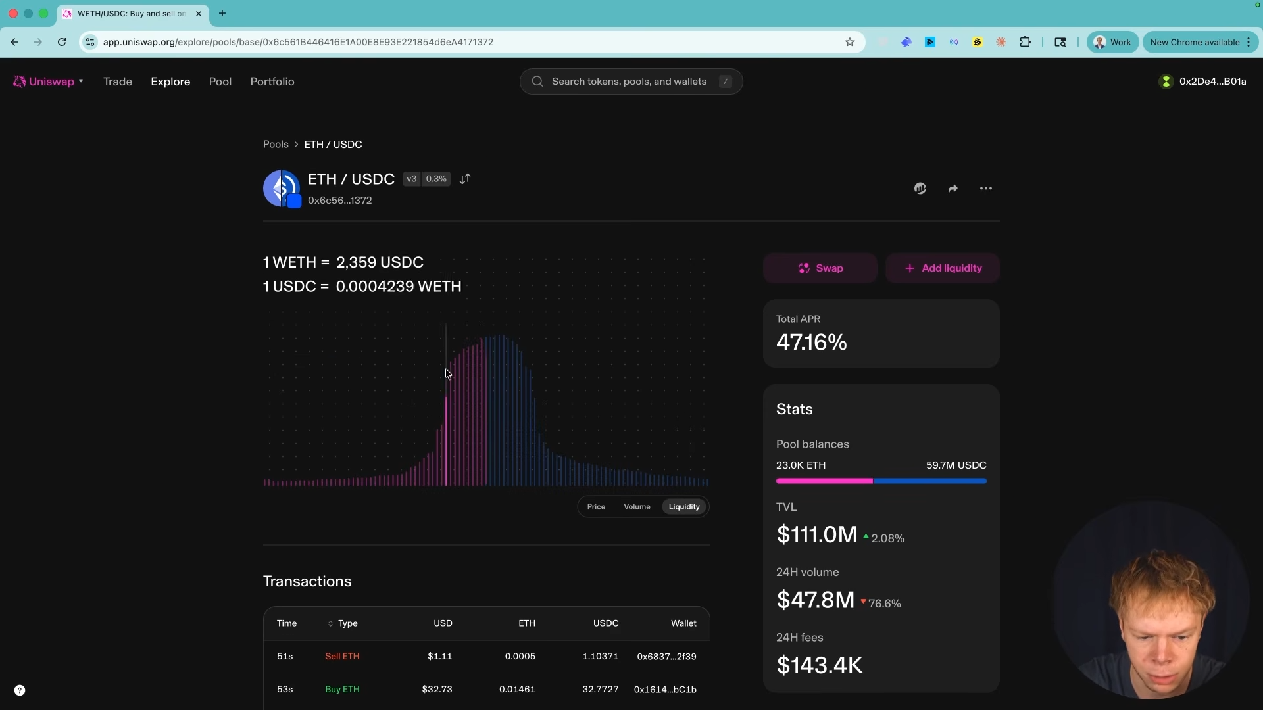Open the three-dot more options menu

pos(986,189)
